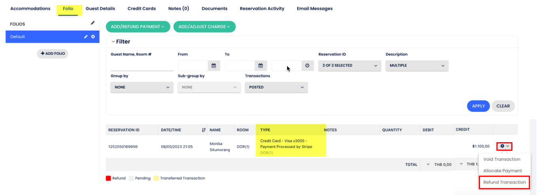Open the From date calendar picker
This screenshot has width=537, height=195.
(x=214, y=66)
